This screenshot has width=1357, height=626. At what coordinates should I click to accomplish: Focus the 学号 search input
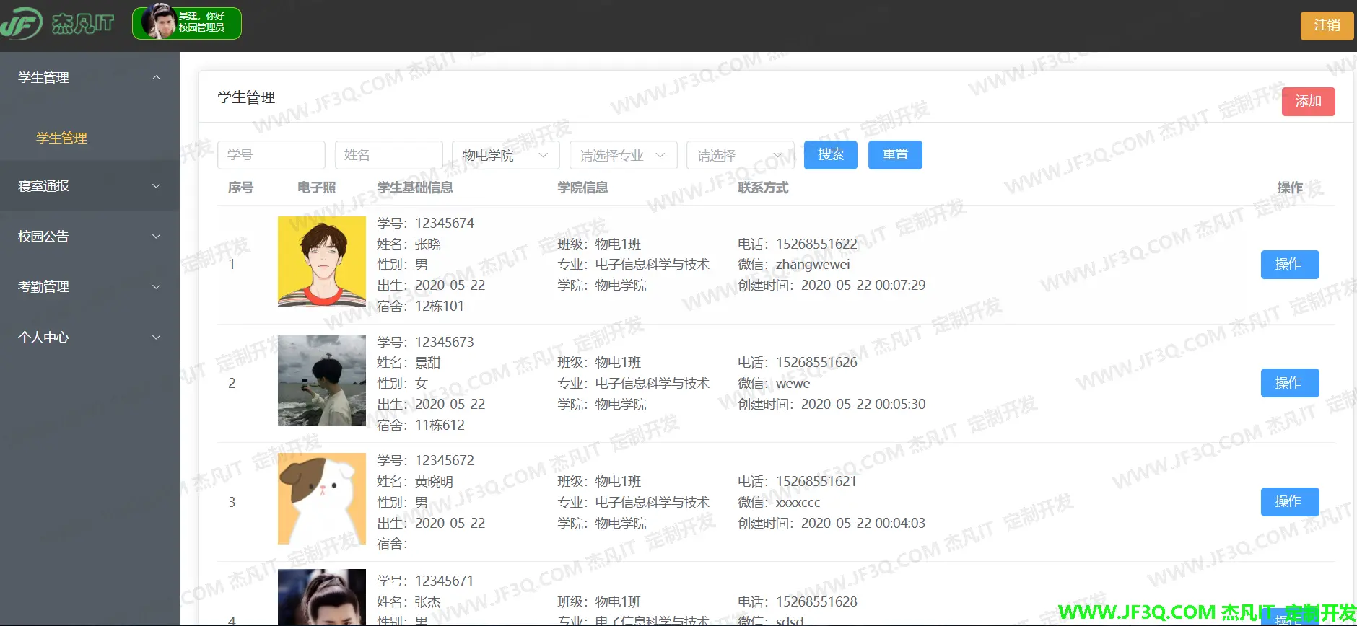[x=271, y=155]
